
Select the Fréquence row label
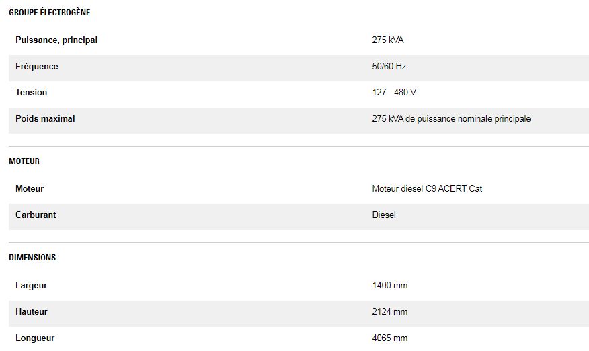click(x=37, y=67)
